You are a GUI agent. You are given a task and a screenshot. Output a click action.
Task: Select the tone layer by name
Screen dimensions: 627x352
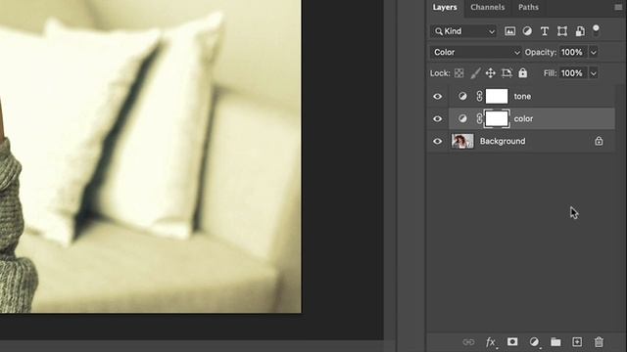pyautogui.click(x=522, y=96)
